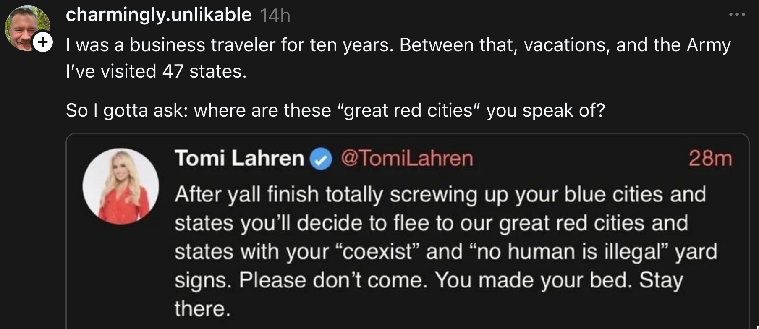Tap the plus badge overlapping the avatar
Viewport: 759px width, 329px height.
pos(43,42)
